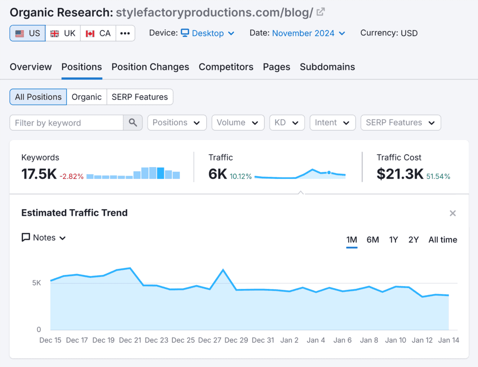478x367 pixels.
Task: Open stylefactoryproductions.com/blog link
Action: point(214,12)
